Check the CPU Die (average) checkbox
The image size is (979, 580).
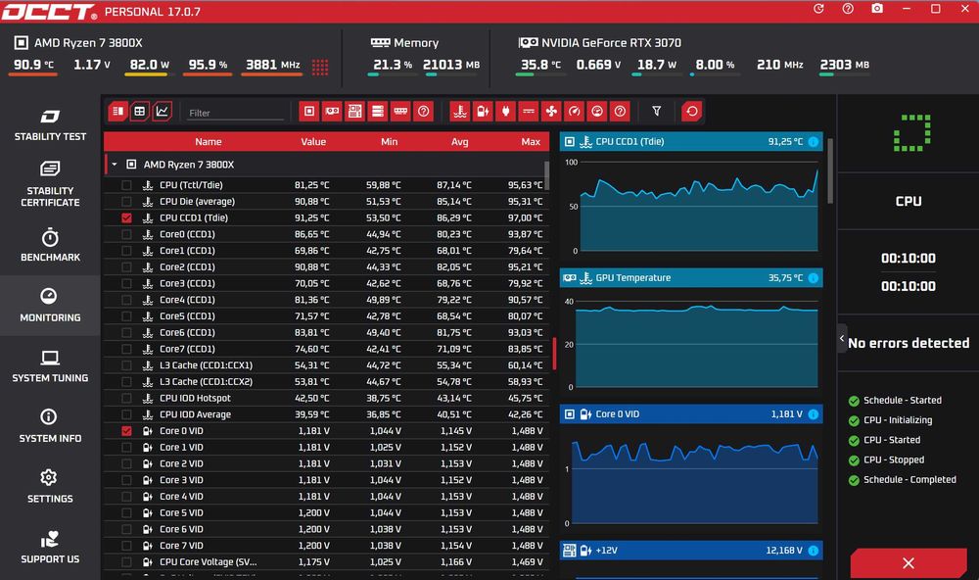(126, 202)
